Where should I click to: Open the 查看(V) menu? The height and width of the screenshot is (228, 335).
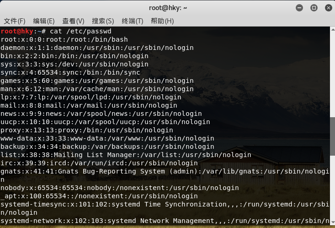73,21
